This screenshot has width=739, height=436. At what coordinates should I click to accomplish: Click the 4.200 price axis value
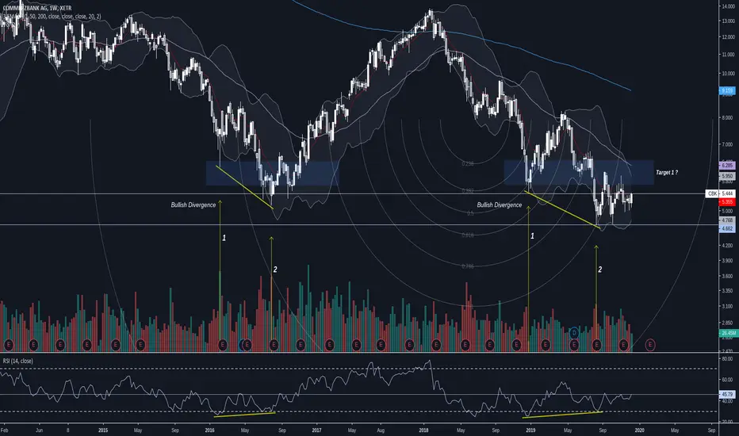pos(728,246)
